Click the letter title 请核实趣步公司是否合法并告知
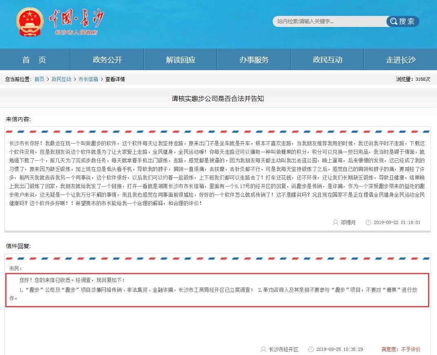 (x=218, y=98)
